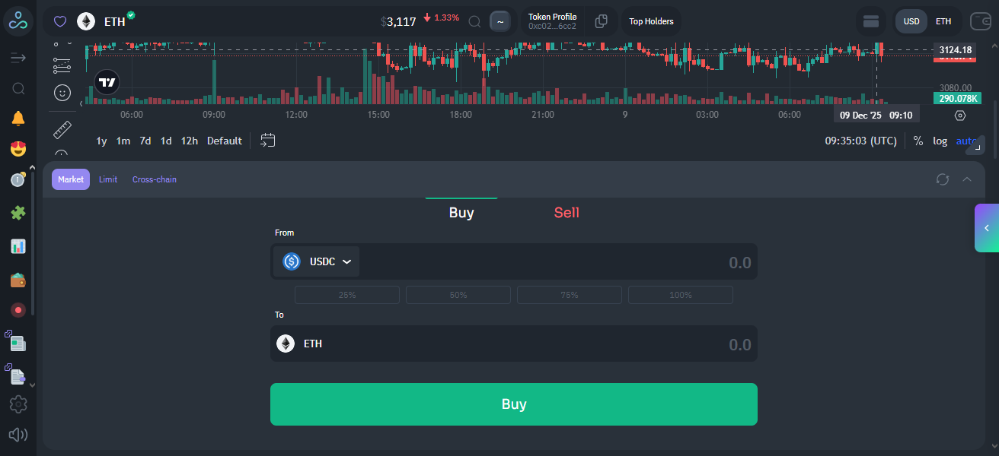The width and height of the screenshot is (999, 456).
Task: Refresh the swap quote with circular arrows icon
Action: pyautogui.click(x=943, y=179)
